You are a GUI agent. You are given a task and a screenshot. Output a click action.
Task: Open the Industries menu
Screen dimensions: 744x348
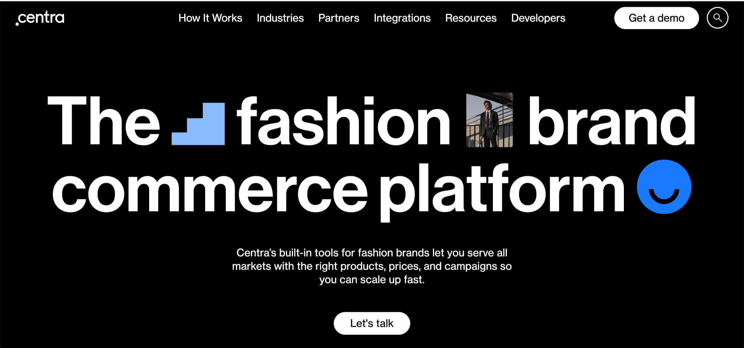pyautogui.click(x=280, y=18)
